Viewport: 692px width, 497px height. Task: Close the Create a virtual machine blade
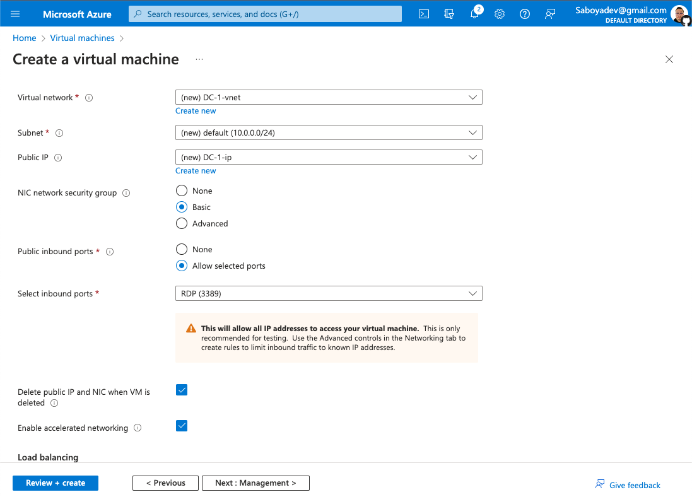coord(669,59)
